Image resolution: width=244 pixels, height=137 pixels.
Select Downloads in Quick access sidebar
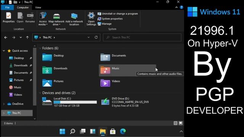[21, 65]
